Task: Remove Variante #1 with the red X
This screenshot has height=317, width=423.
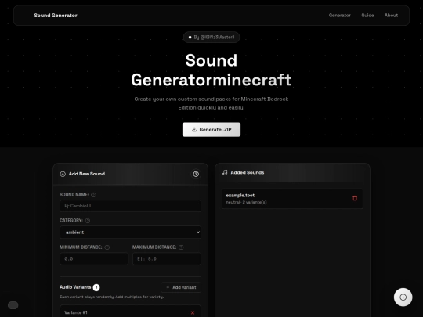Action: click(193, 312)
